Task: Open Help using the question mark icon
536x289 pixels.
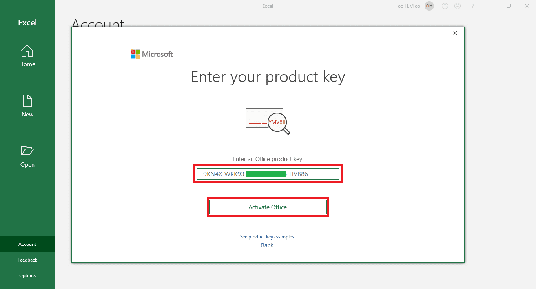Action: pyautogui.click(x=473, y=6)
